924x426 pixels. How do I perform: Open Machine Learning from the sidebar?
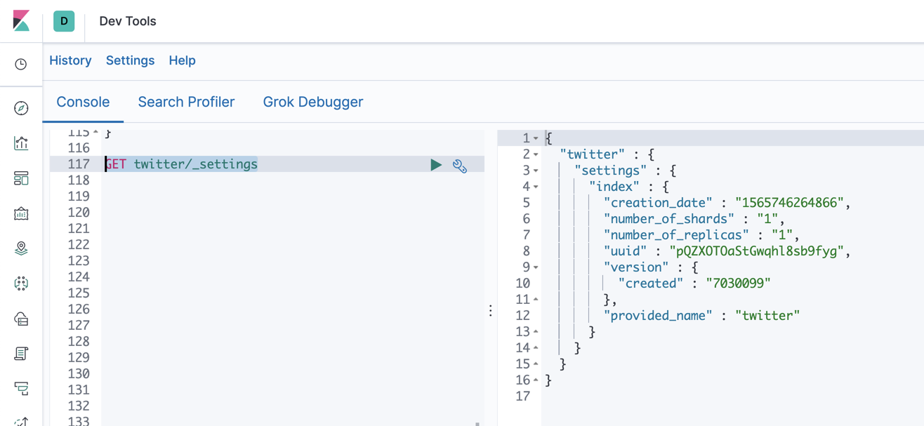(20, 284)
